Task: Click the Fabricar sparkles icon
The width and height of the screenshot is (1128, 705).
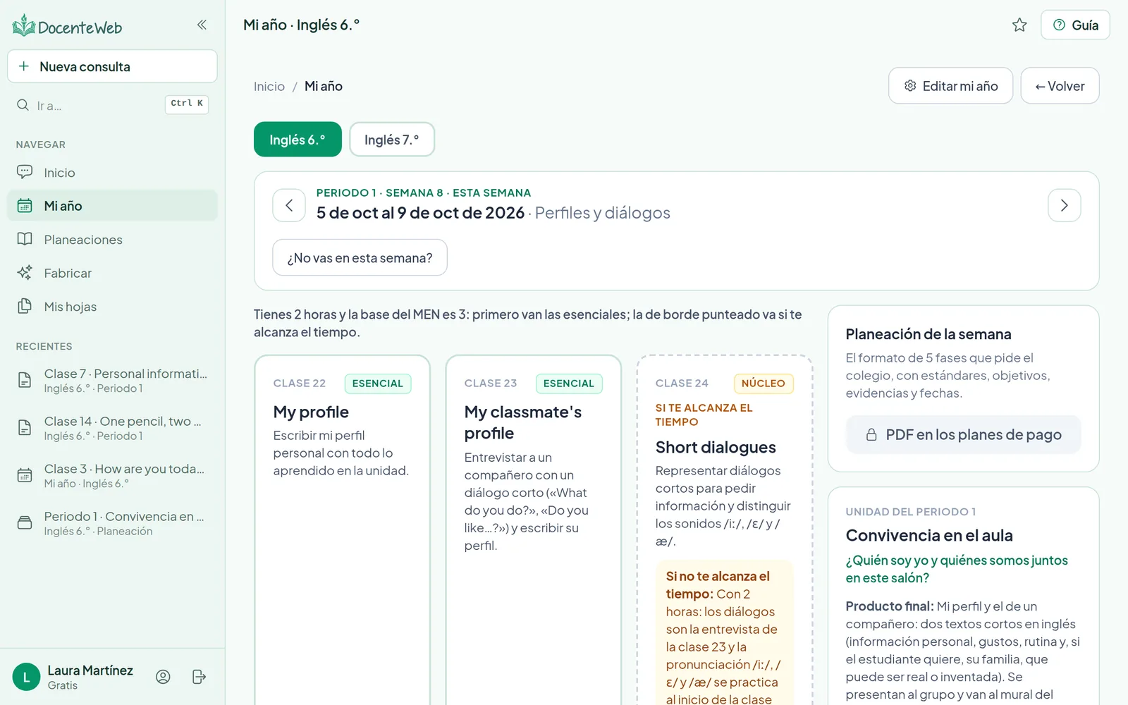Action: pos(25,272)
